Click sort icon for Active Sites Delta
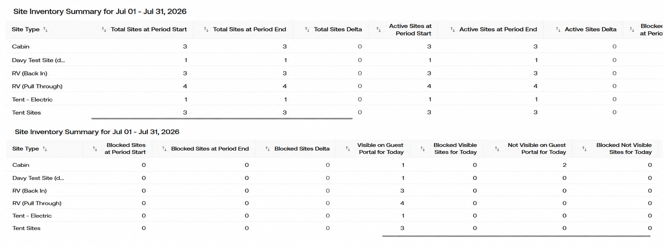The image size is (664, 246). (558, 29)
